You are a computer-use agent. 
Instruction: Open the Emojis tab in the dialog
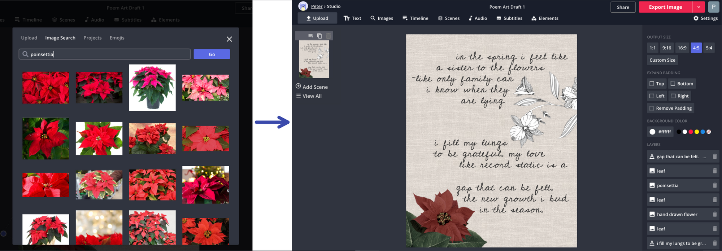[x=117, y=38]
